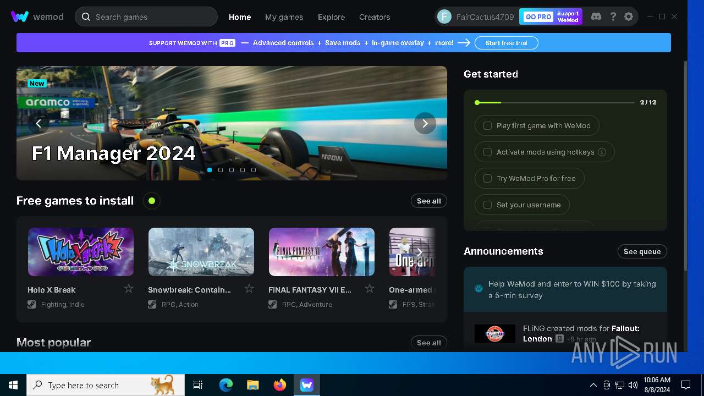Screen dimensions: 704x396
Task: Click the Steam platform icon under FINAL FANTASY VII
Action: click(273, 304)
